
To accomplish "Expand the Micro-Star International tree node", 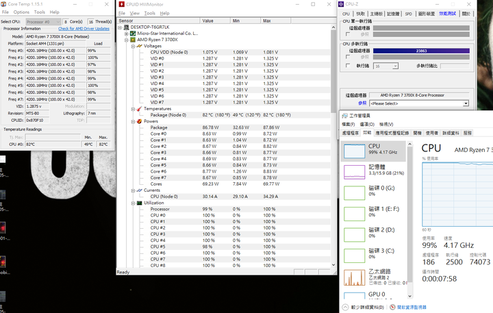I will click(x=127, y=34).
